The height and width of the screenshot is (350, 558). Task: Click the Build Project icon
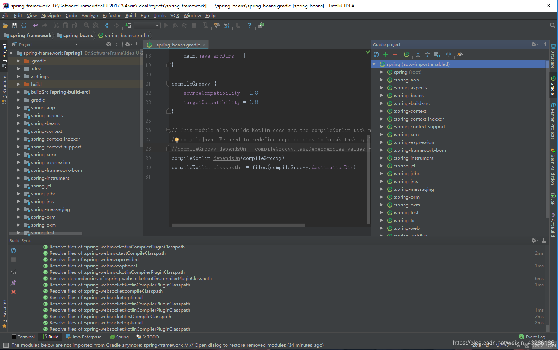pyautogui.click(x=128, y=26)
